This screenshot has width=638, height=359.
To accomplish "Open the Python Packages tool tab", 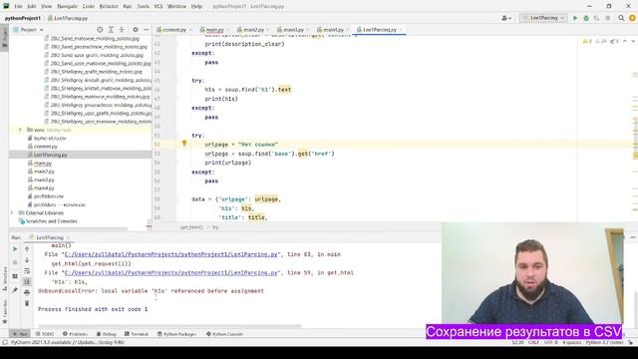I will tap(176, 334).
